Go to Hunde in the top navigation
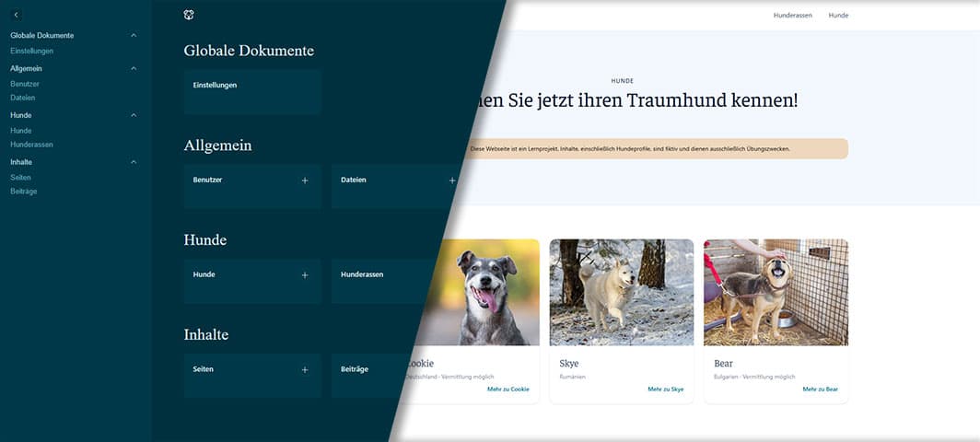980x442 pixels. pyautogui.click(x=838, y=16)
